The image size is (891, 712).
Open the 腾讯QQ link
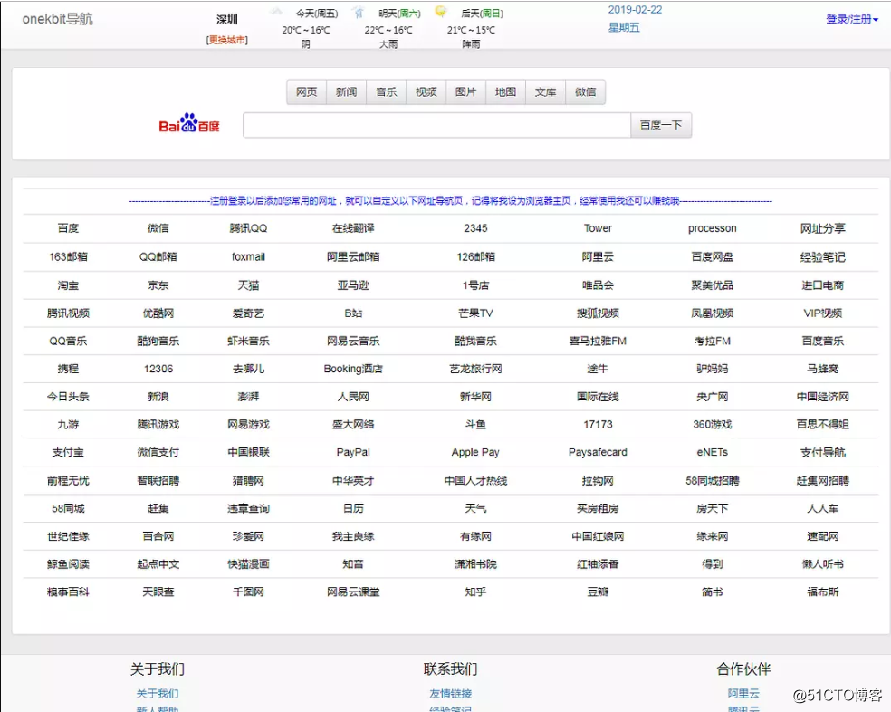click(248, 228)
